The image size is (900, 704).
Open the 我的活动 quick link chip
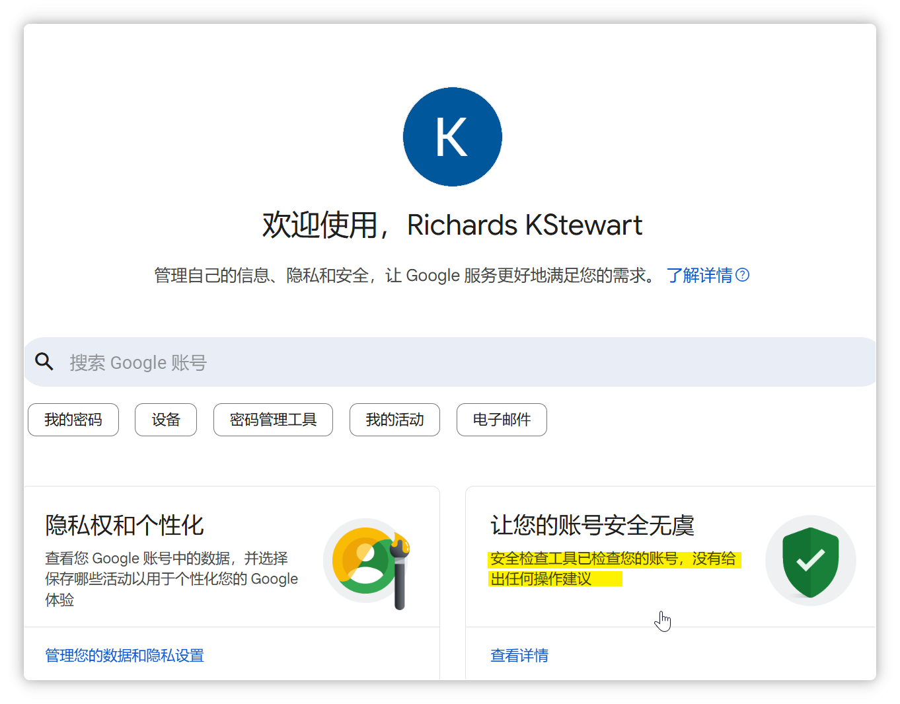click(394, 420)
